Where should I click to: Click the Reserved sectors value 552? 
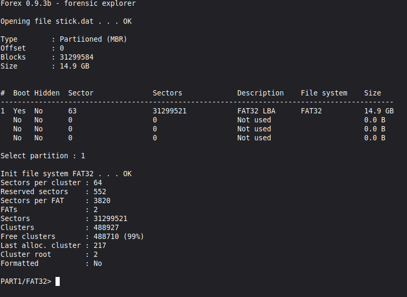pyautogui.click(x=100, y=192)
